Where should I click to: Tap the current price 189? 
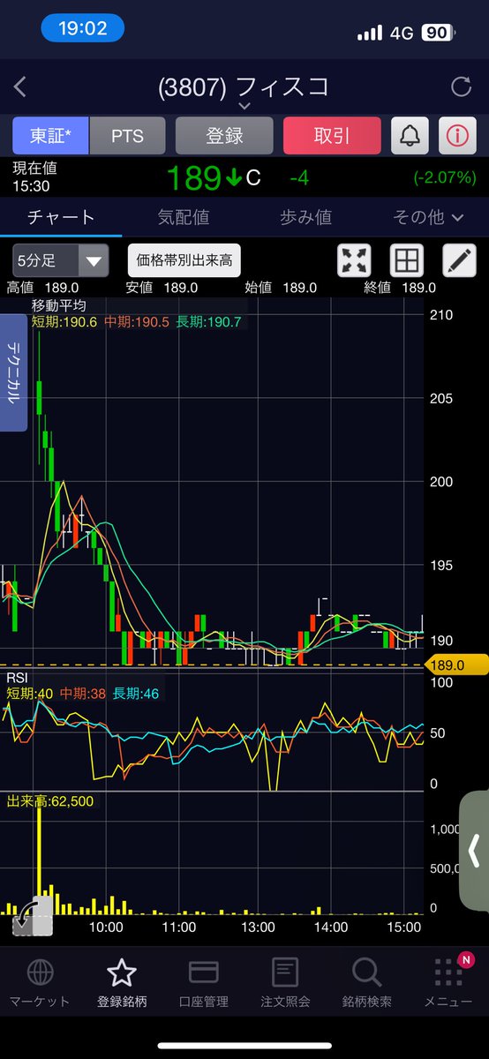194,178
